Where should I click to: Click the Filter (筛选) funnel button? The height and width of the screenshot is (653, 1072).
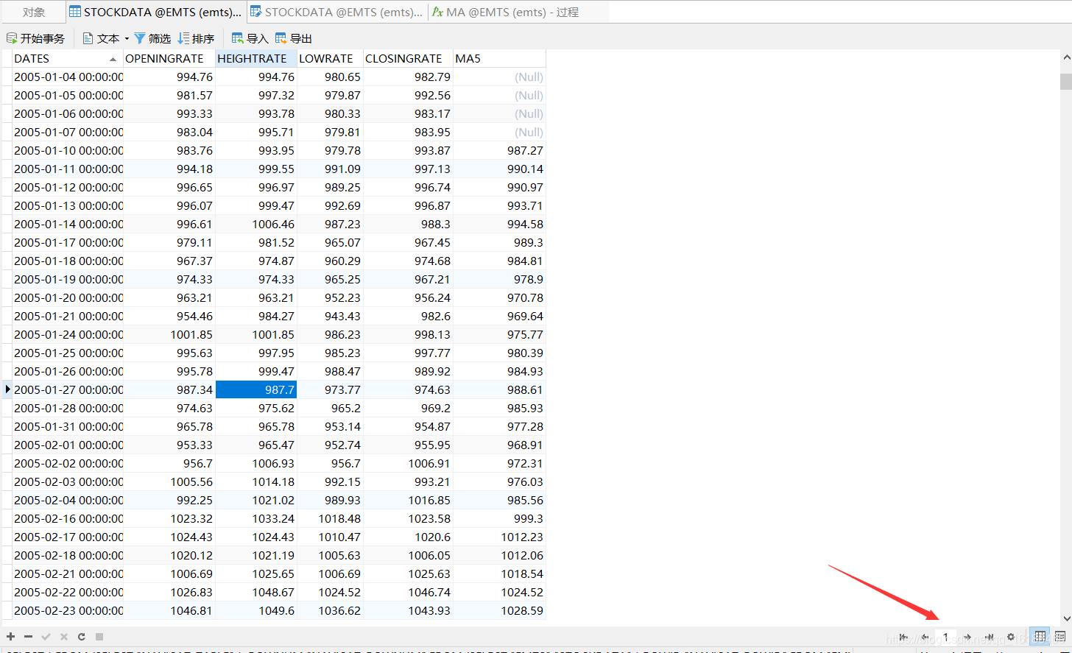click(152, 38)
